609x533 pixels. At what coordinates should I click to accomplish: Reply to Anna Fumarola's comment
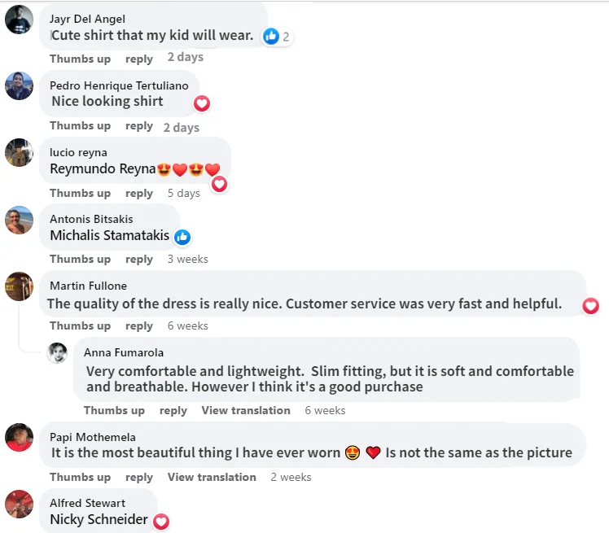173,410
